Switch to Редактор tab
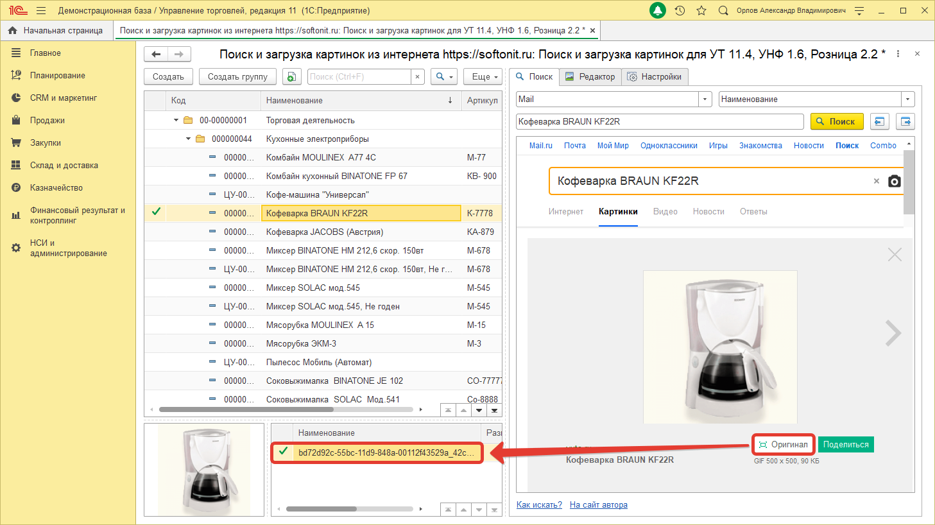This screenshot has width=935, height=525. coord(590,76)
